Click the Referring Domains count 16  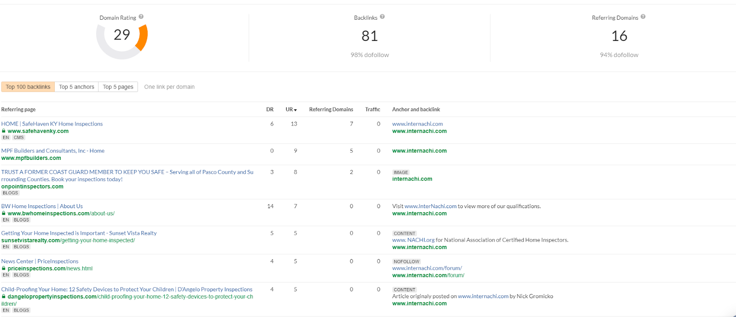click(619, 36)
